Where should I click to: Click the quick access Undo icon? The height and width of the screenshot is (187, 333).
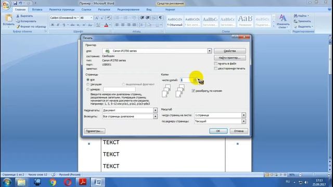21,3
